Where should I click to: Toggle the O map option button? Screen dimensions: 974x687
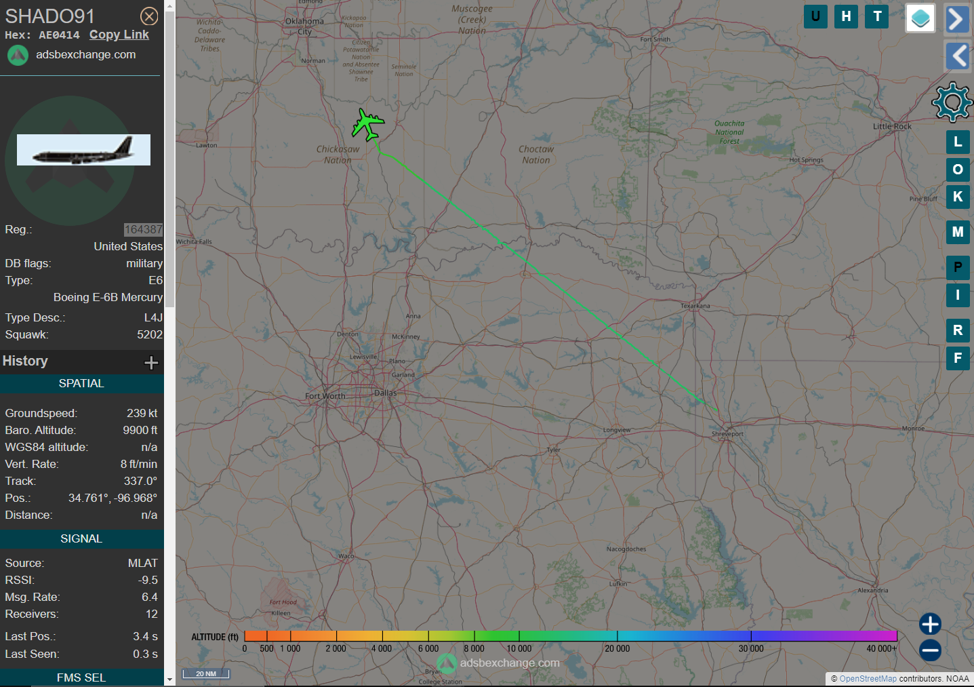pos(958,170)
